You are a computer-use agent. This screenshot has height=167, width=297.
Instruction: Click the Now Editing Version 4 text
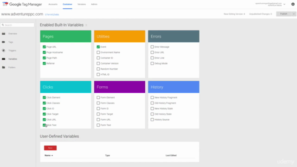[x=234, y=14]
